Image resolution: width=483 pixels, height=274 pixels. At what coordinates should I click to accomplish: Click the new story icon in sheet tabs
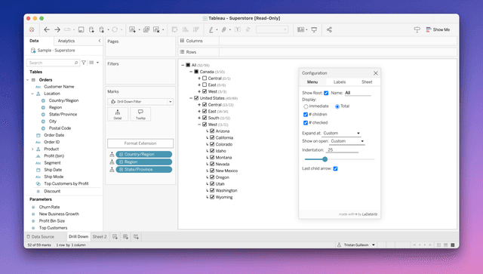point(136,237)
